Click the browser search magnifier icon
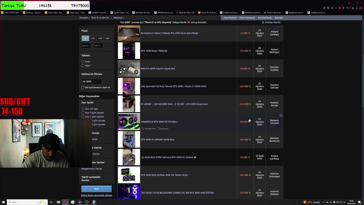 click(349, 3)
